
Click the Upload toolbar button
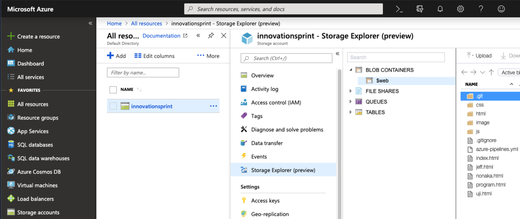479,56
